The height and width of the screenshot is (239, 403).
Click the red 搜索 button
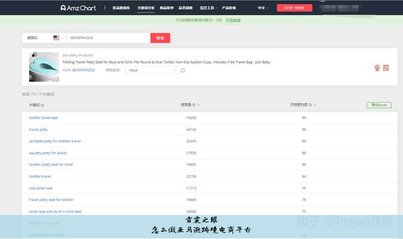pyautogui.click(x=160, y=38)
